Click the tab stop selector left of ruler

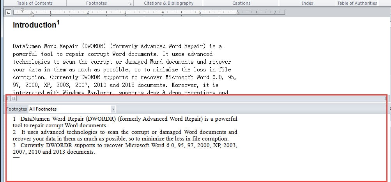(8, 12)
